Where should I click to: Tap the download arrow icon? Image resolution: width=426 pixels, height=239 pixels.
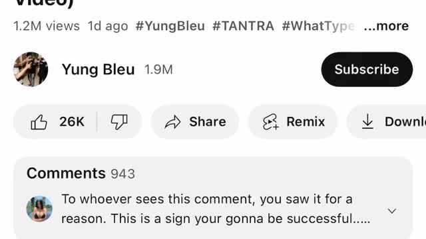[367, 121]
